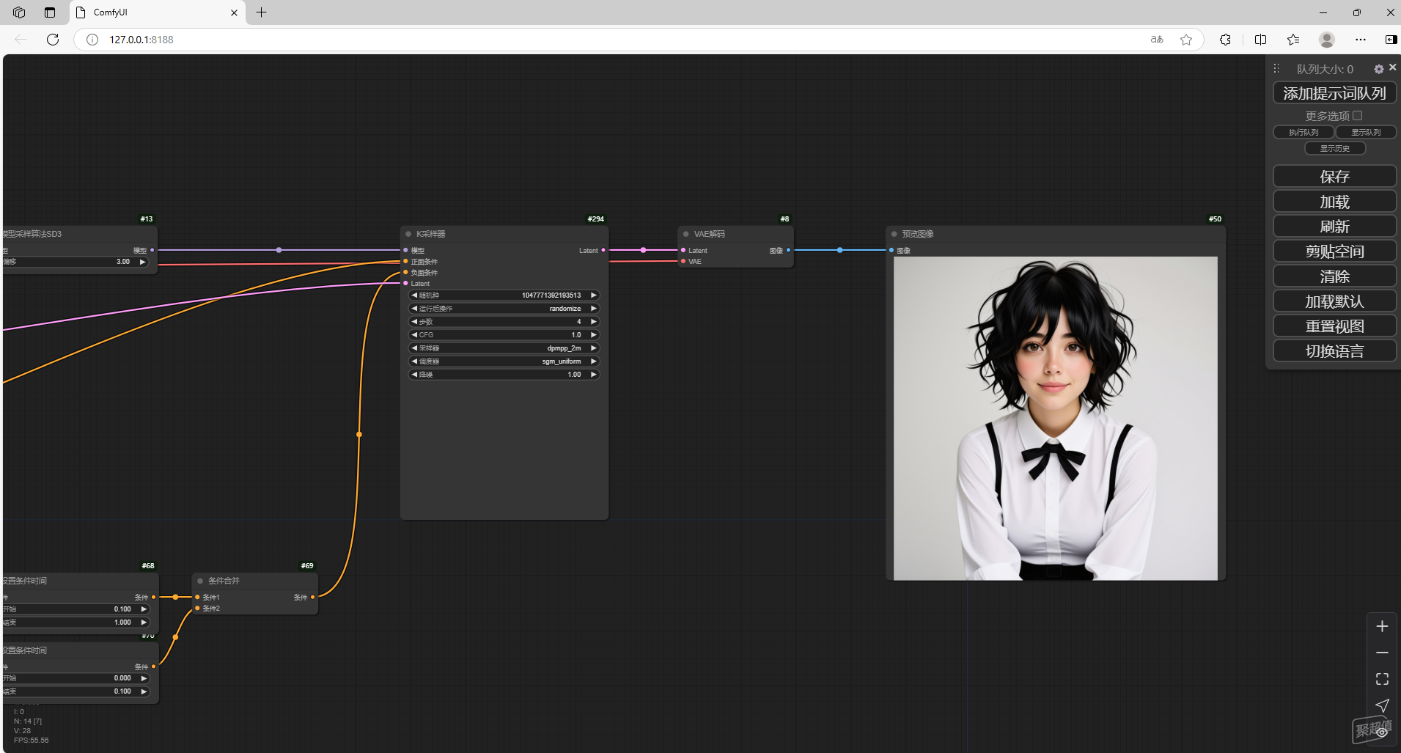
Task: Click the VAE解码 VAE input port
Action: point(683,261)
